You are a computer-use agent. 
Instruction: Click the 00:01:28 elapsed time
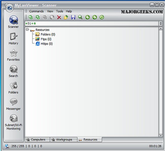pyautogui.click(x=155, y=146)
